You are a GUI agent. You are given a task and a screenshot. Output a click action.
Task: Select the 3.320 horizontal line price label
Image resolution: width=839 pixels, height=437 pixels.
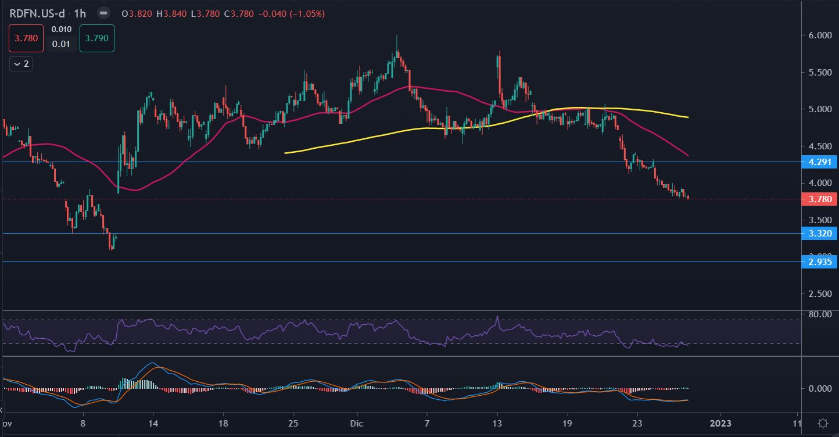(x=819, y=234)
